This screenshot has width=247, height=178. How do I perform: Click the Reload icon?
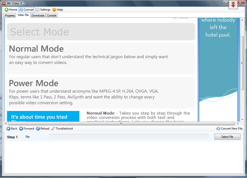(x=38, y=129)
